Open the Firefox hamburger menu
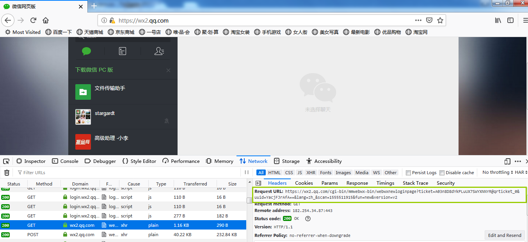Screen dimensions: 528x242 tap(525, 20)
